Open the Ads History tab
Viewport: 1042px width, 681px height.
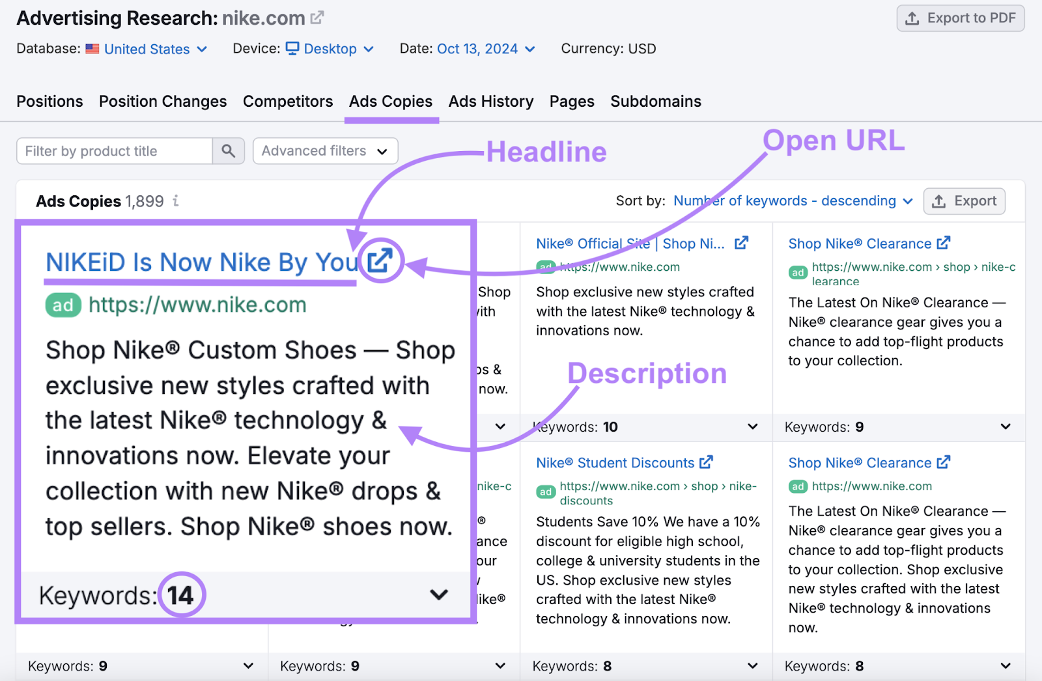491,102
